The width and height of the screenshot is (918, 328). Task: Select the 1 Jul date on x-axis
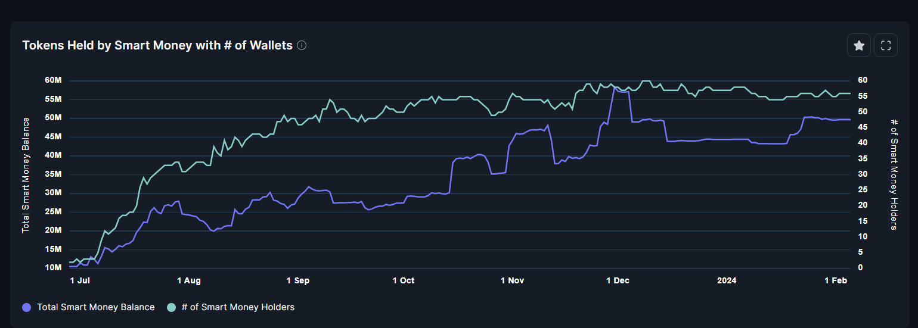point(80,280)
